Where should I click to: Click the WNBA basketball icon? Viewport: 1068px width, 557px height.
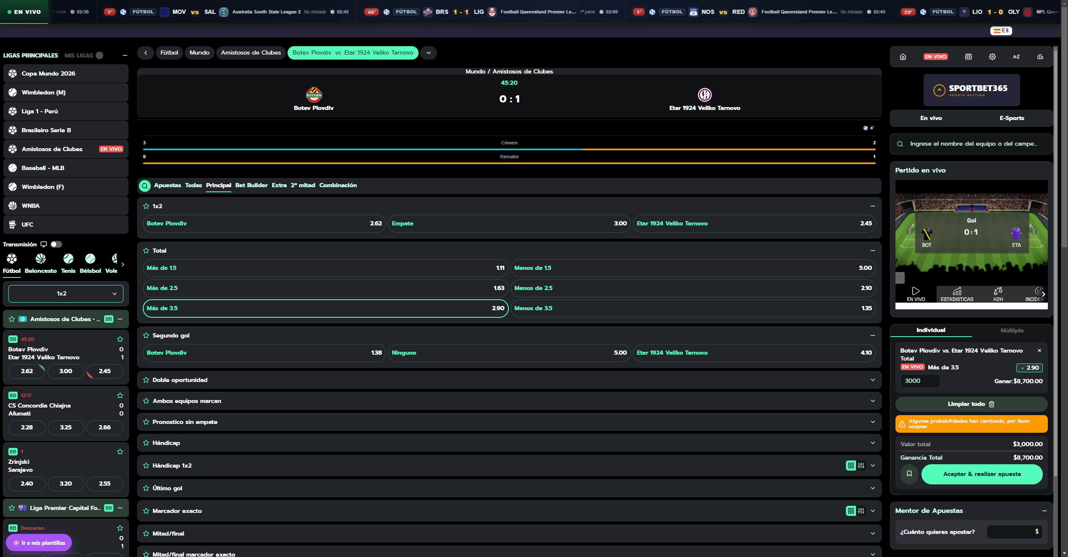13,206
